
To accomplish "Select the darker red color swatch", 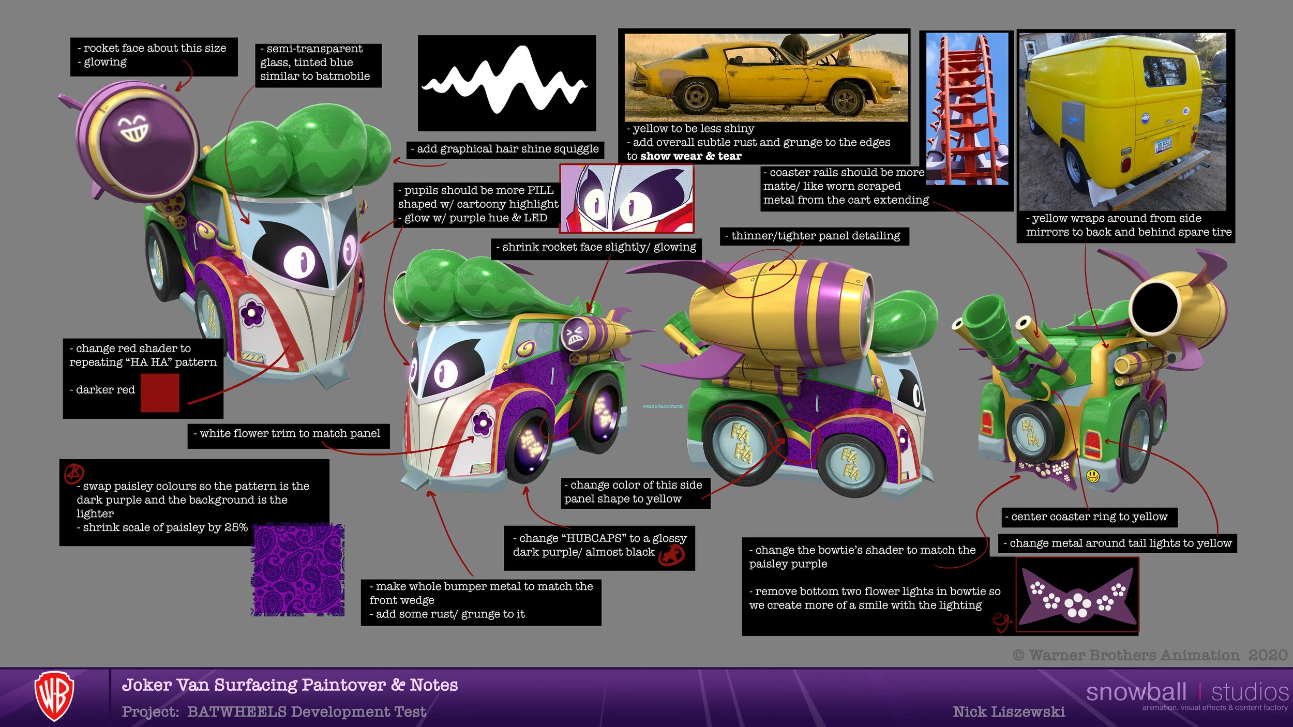I will (x=160, y=393).
